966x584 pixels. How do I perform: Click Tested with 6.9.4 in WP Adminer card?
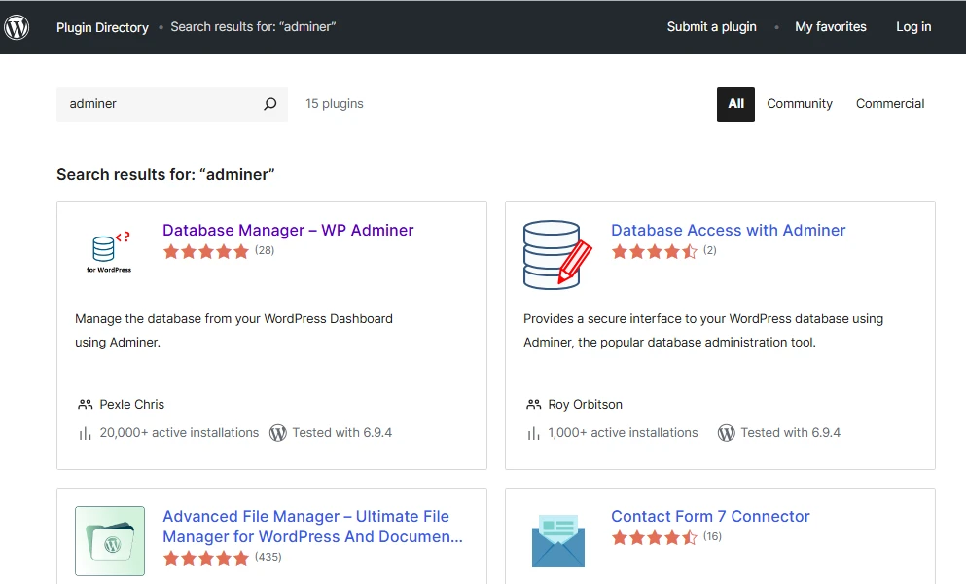pyautogui.click(x=341, y=433)
